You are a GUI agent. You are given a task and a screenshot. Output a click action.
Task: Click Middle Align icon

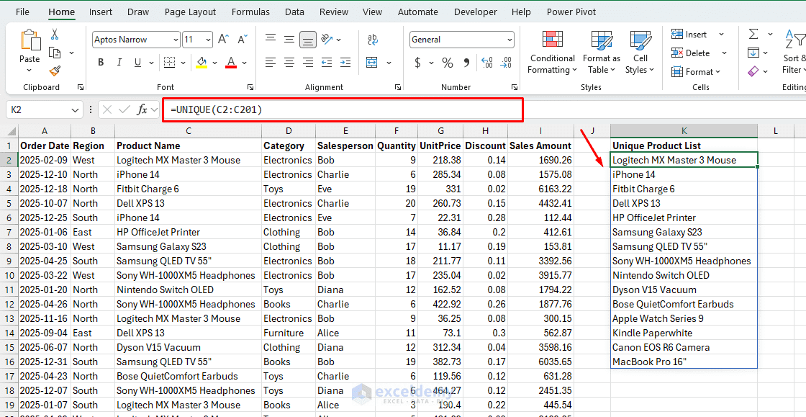pos(289,39)
